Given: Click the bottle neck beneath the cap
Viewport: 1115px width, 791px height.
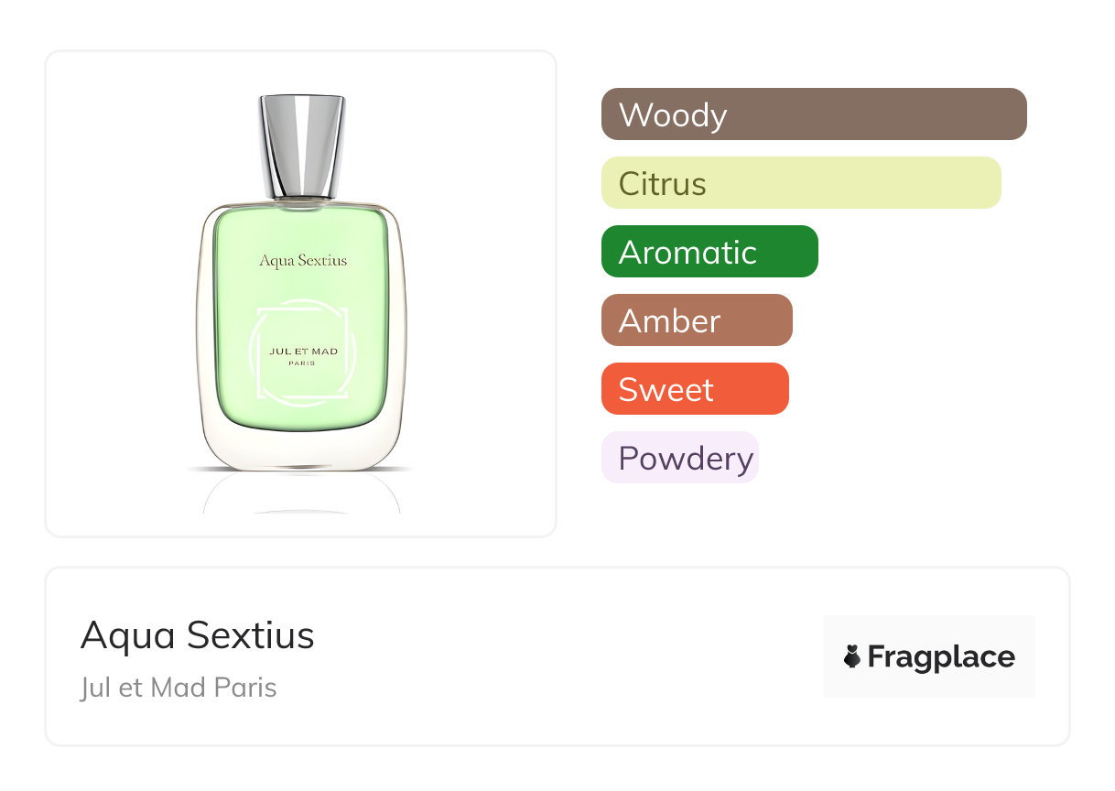Looking at the screenshot, I should (x=302, y=201).
